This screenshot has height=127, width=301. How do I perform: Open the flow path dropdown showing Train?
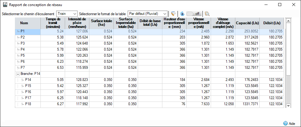coord(67,14)
